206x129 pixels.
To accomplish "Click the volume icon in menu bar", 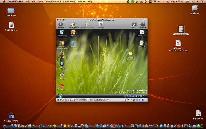I will (159, 2).
